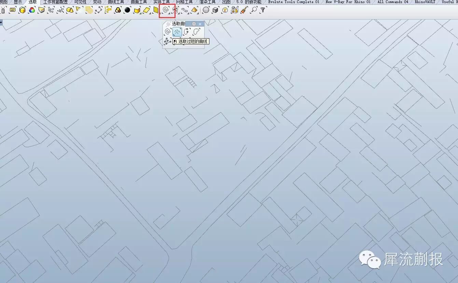This screenshot has width=458, height=283.
Task: Click the open yellow box select icon
Action: pos(137,10)
